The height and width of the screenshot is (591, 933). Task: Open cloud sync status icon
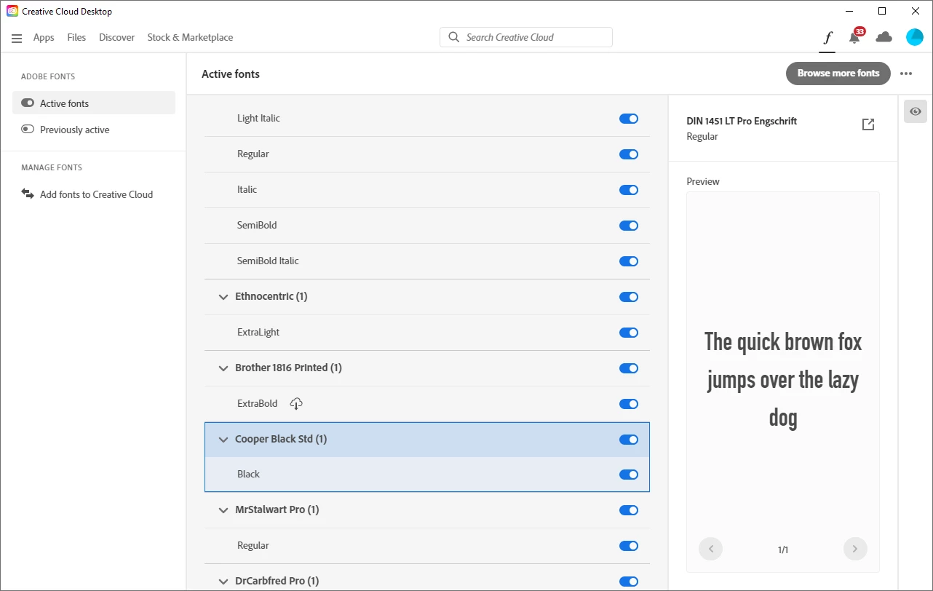(x=884, y=37)
